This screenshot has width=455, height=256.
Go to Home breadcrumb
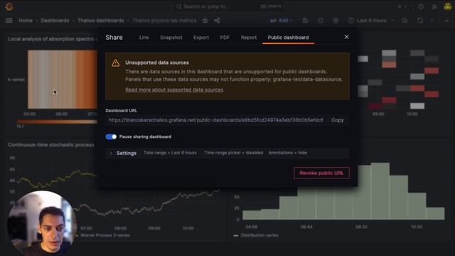pos(26,21)
